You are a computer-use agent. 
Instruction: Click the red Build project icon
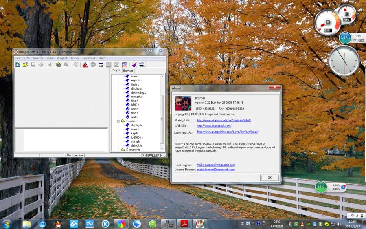coord(85,65)
